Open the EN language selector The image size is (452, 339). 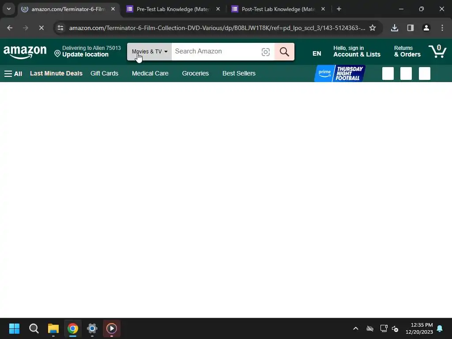[x=316, y=53]
